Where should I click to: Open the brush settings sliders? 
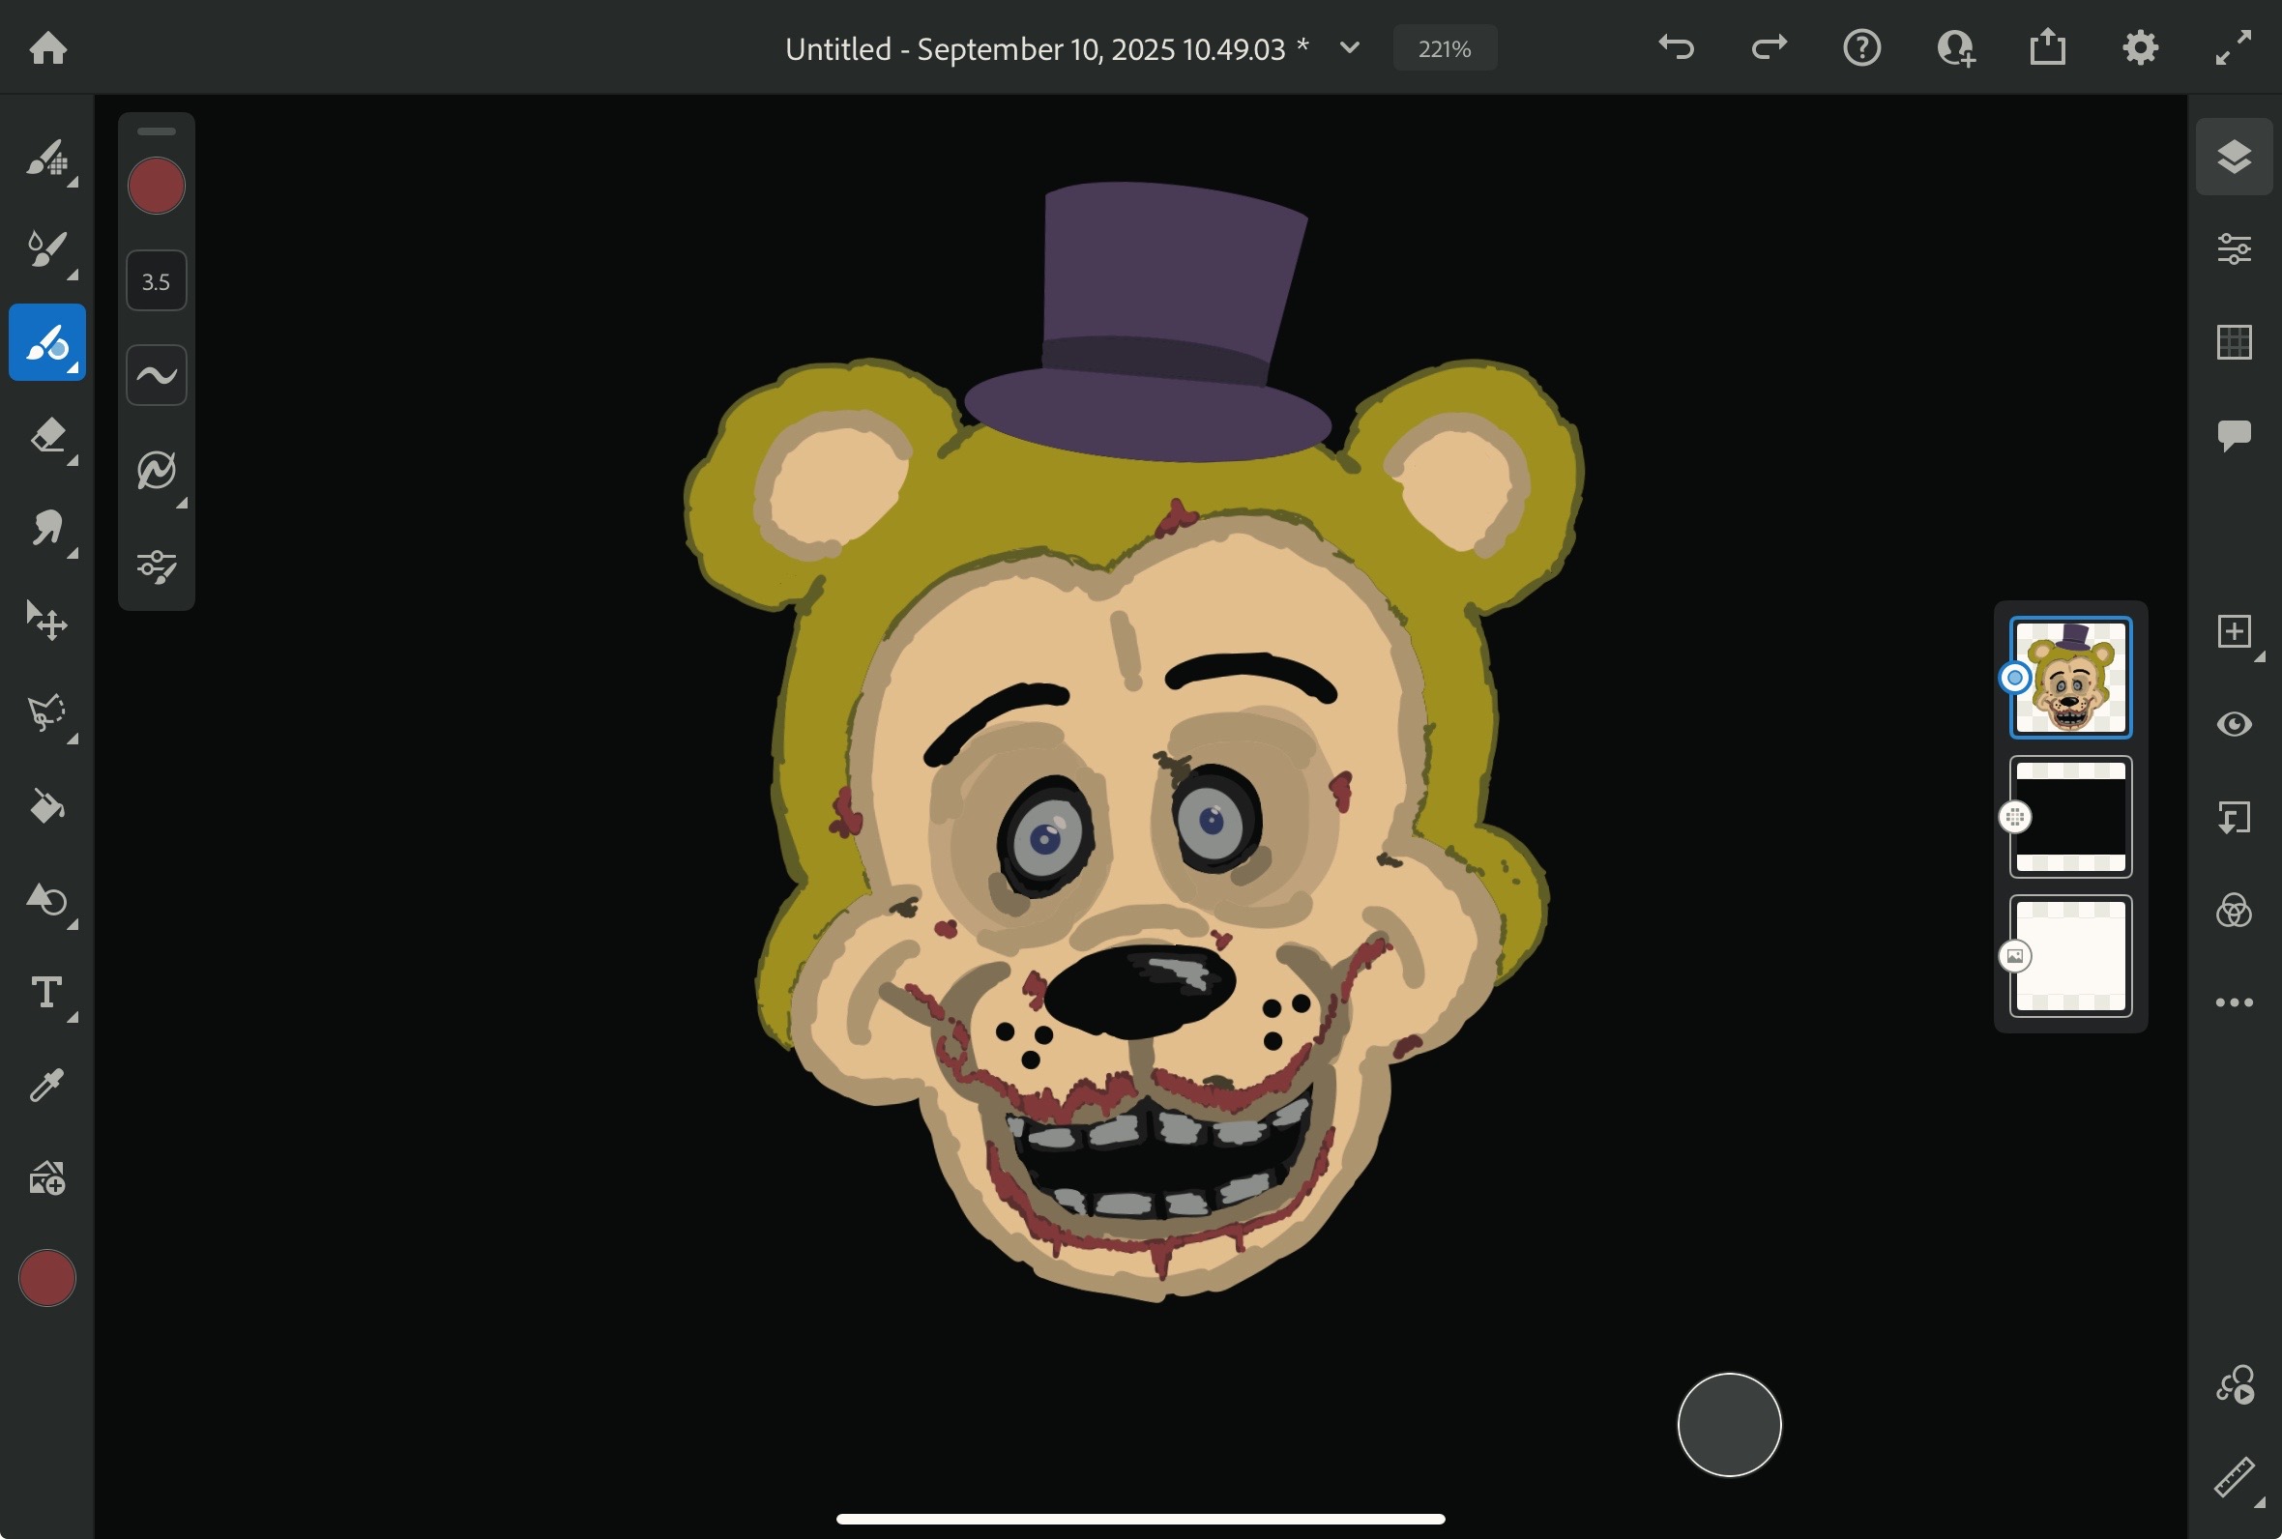156,566
